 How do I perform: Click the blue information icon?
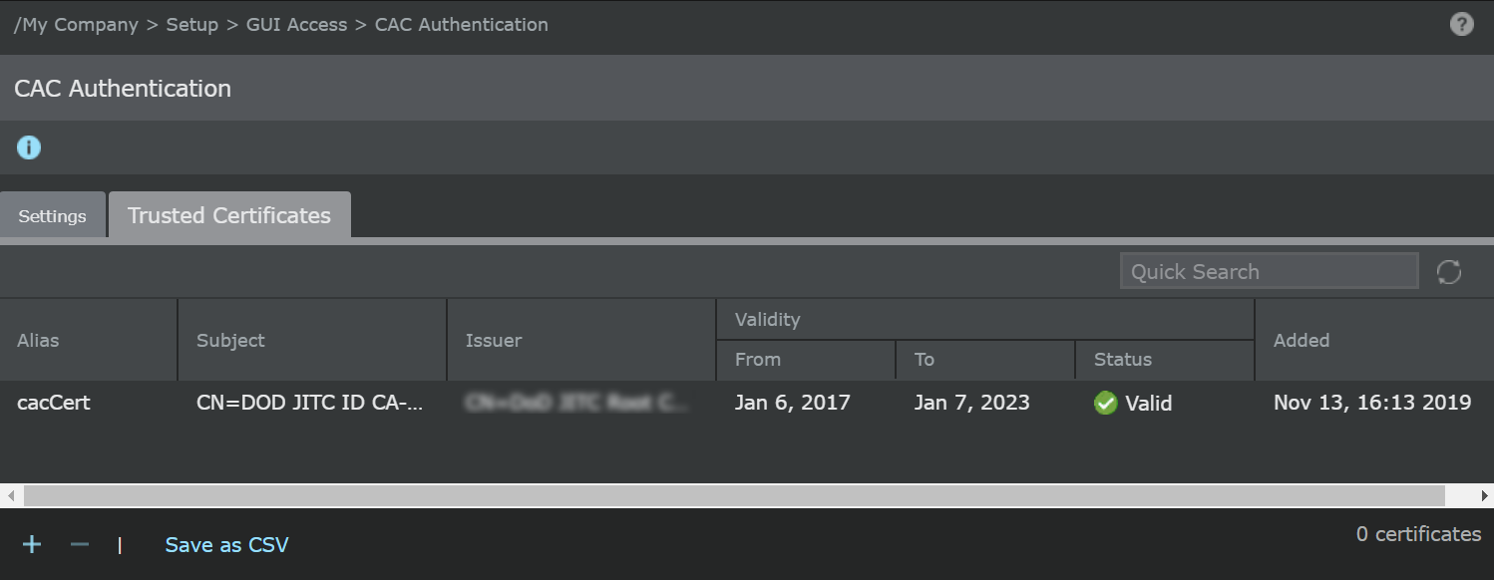(x=29, y=147)
